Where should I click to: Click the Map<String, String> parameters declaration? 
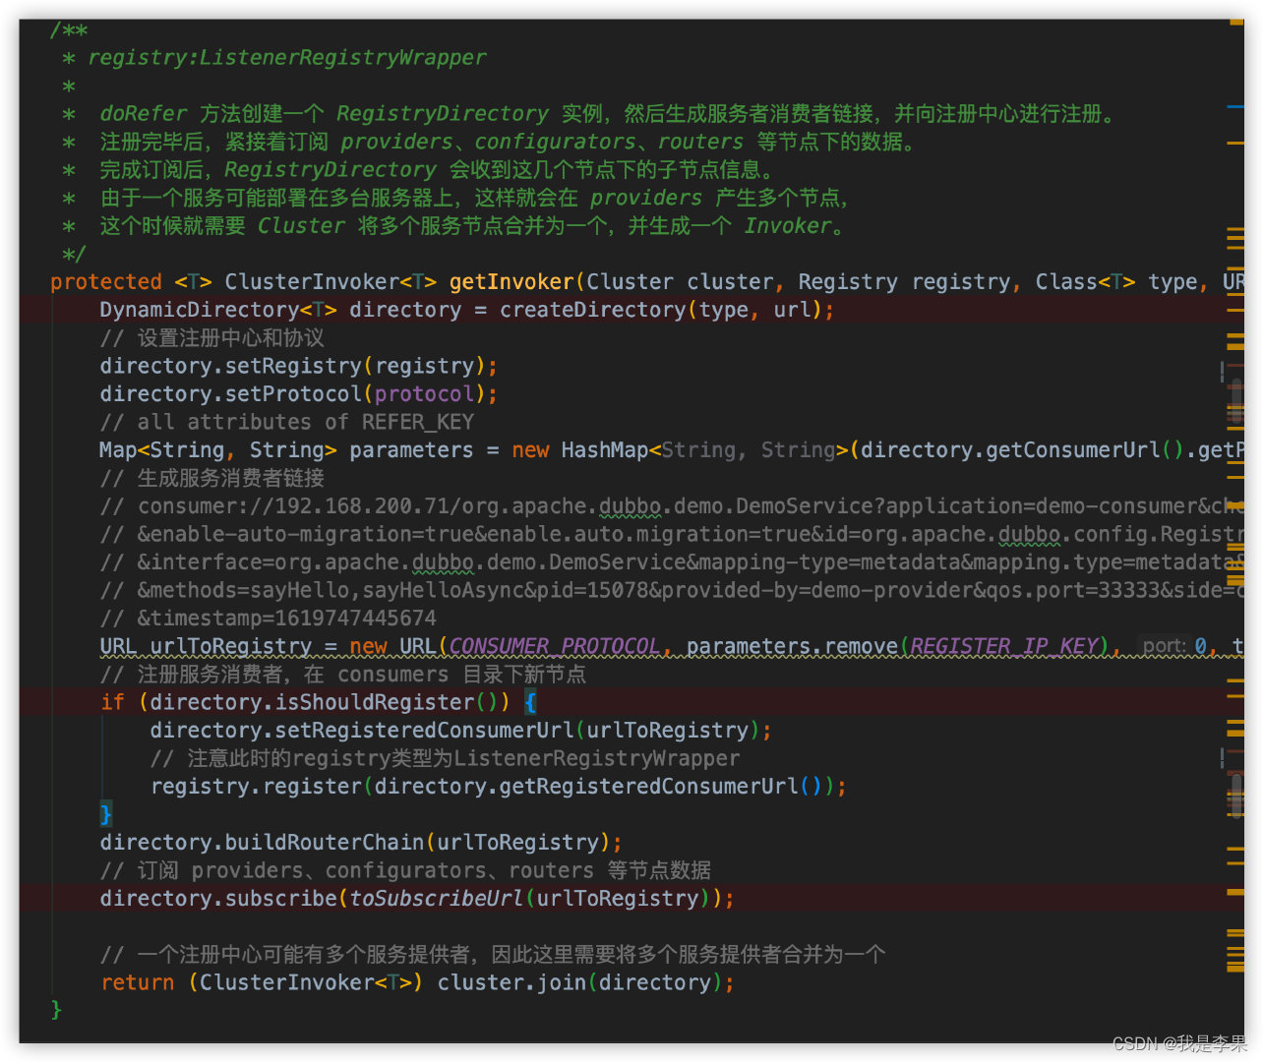pos(286,450)
